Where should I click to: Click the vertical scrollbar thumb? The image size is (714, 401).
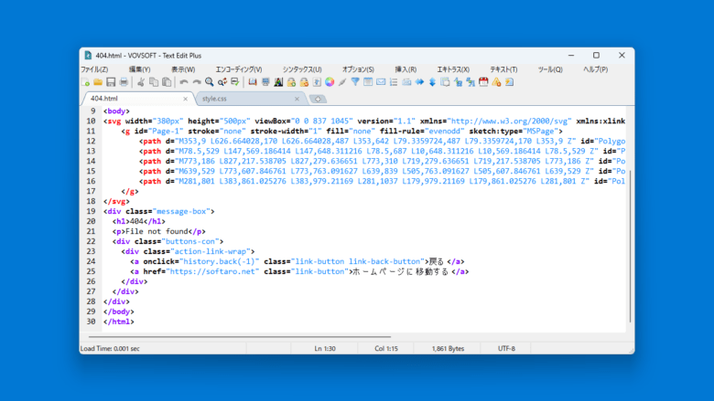(x=630, y=246)
